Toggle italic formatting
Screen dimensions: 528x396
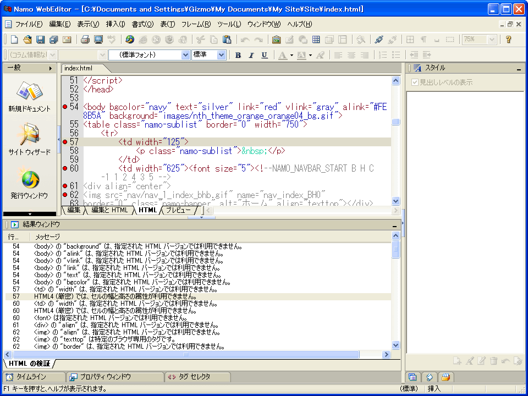click(251, 55)
